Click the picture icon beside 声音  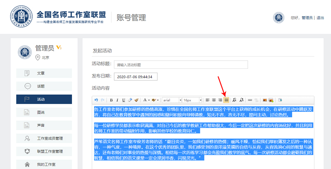click(27, 125)
